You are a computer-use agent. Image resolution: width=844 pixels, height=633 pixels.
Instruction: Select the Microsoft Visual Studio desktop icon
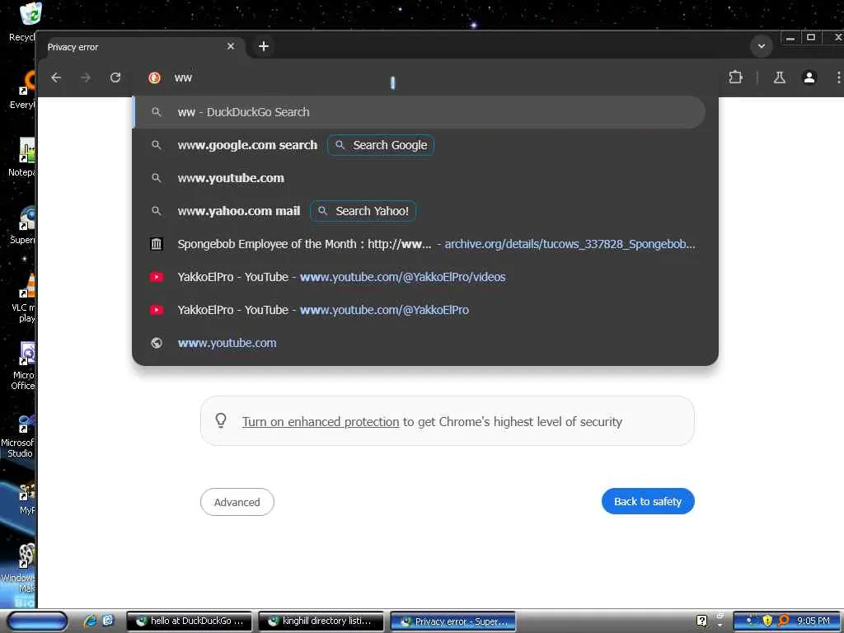click(20, 435)
